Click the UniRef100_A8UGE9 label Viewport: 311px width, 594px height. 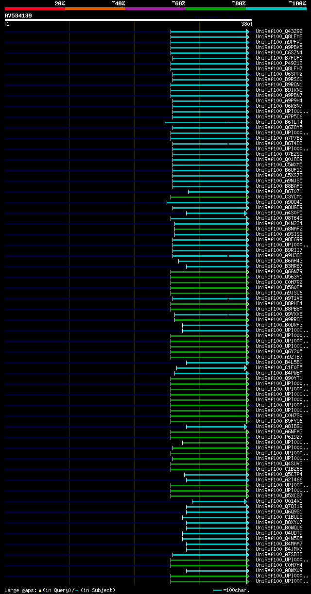pyautogui.click(x=279, y=207)
